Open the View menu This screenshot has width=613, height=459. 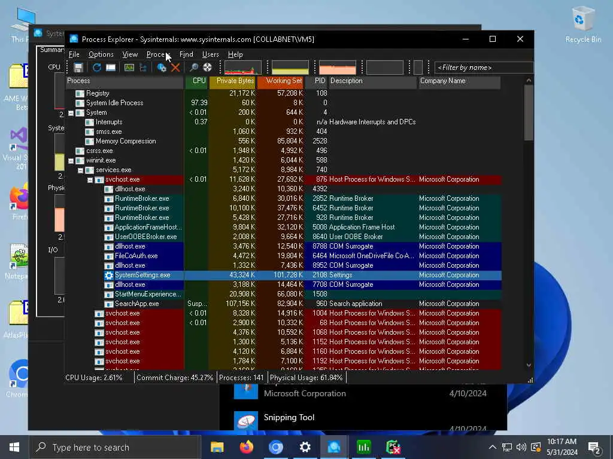[x=130, y=54]
